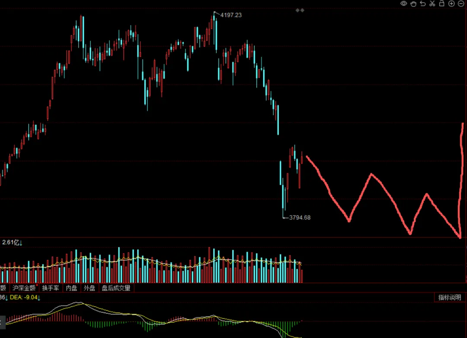Screen dimensions: 467x338
Task: Toggle chart visibility with the eye icon
Action: pyautogui.click(x=403, y=3)
